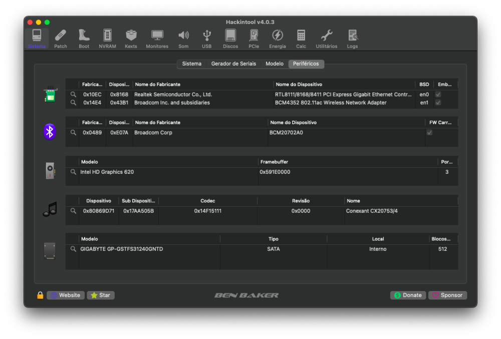501x339 pixels.
Task: Select the Interno location cell
Action: click(378, 249)
